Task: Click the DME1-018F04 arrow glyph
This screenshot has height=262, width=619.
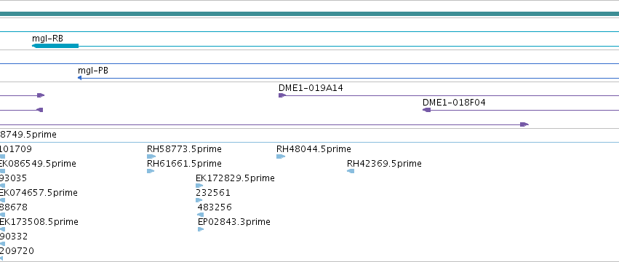Action: point(426,110)
